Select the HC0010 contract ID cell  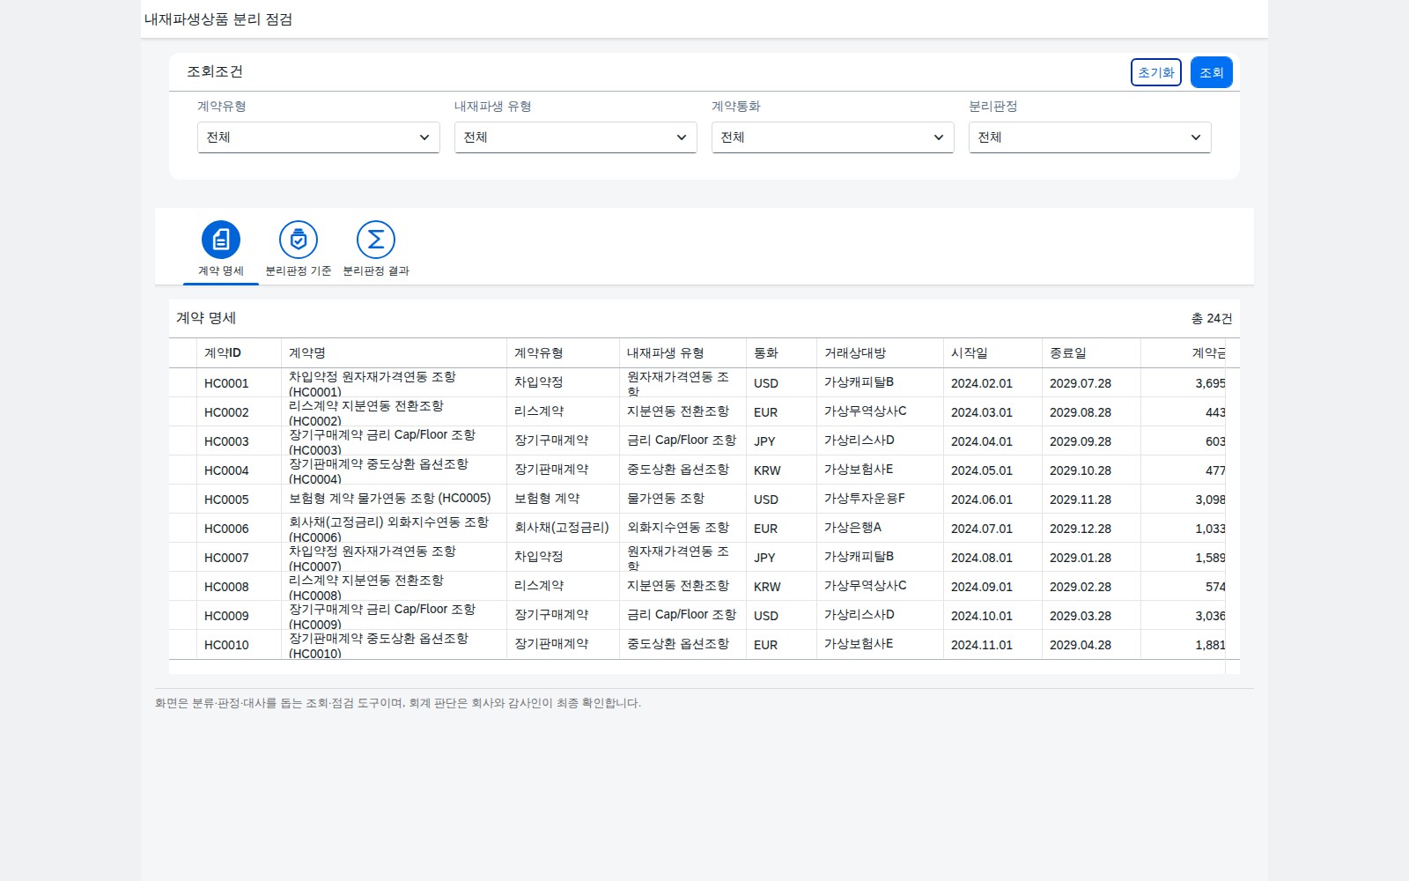239,645
